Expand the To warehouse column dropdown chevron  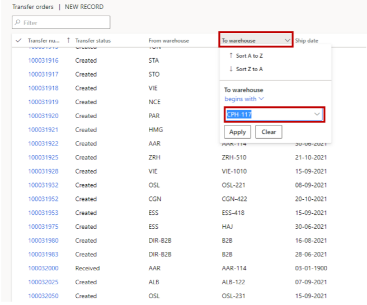tap(287, 40)
